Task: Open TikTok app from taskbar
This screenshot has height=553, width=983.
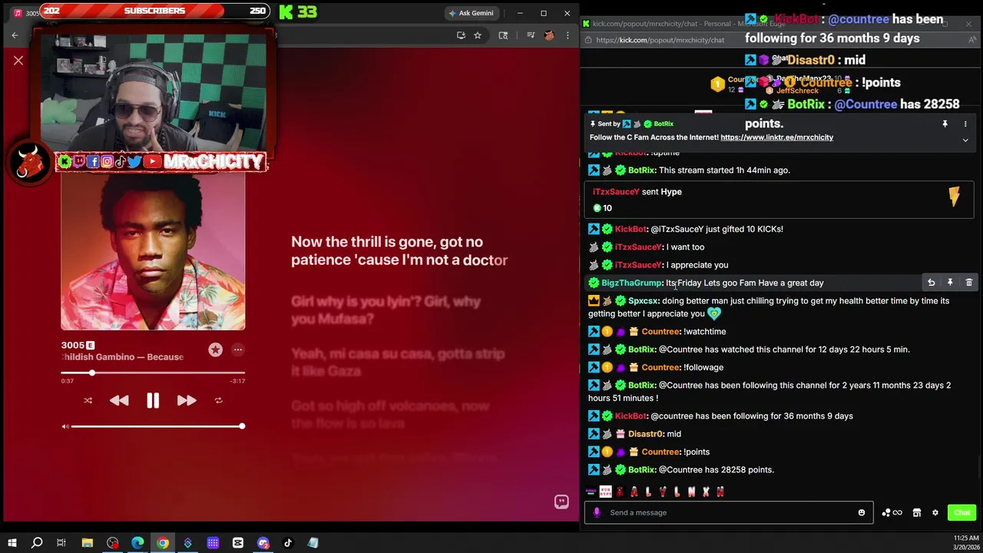Action: point(288,543)
